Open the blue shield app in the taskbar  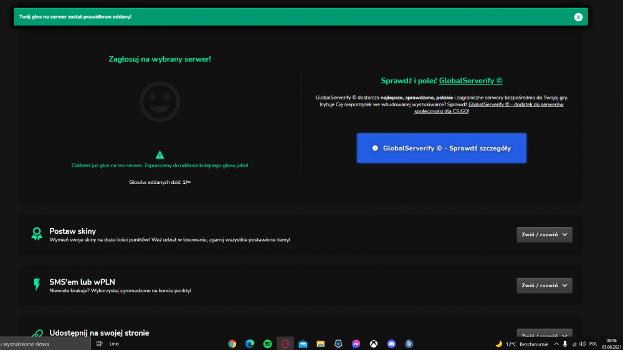[338, 344]
